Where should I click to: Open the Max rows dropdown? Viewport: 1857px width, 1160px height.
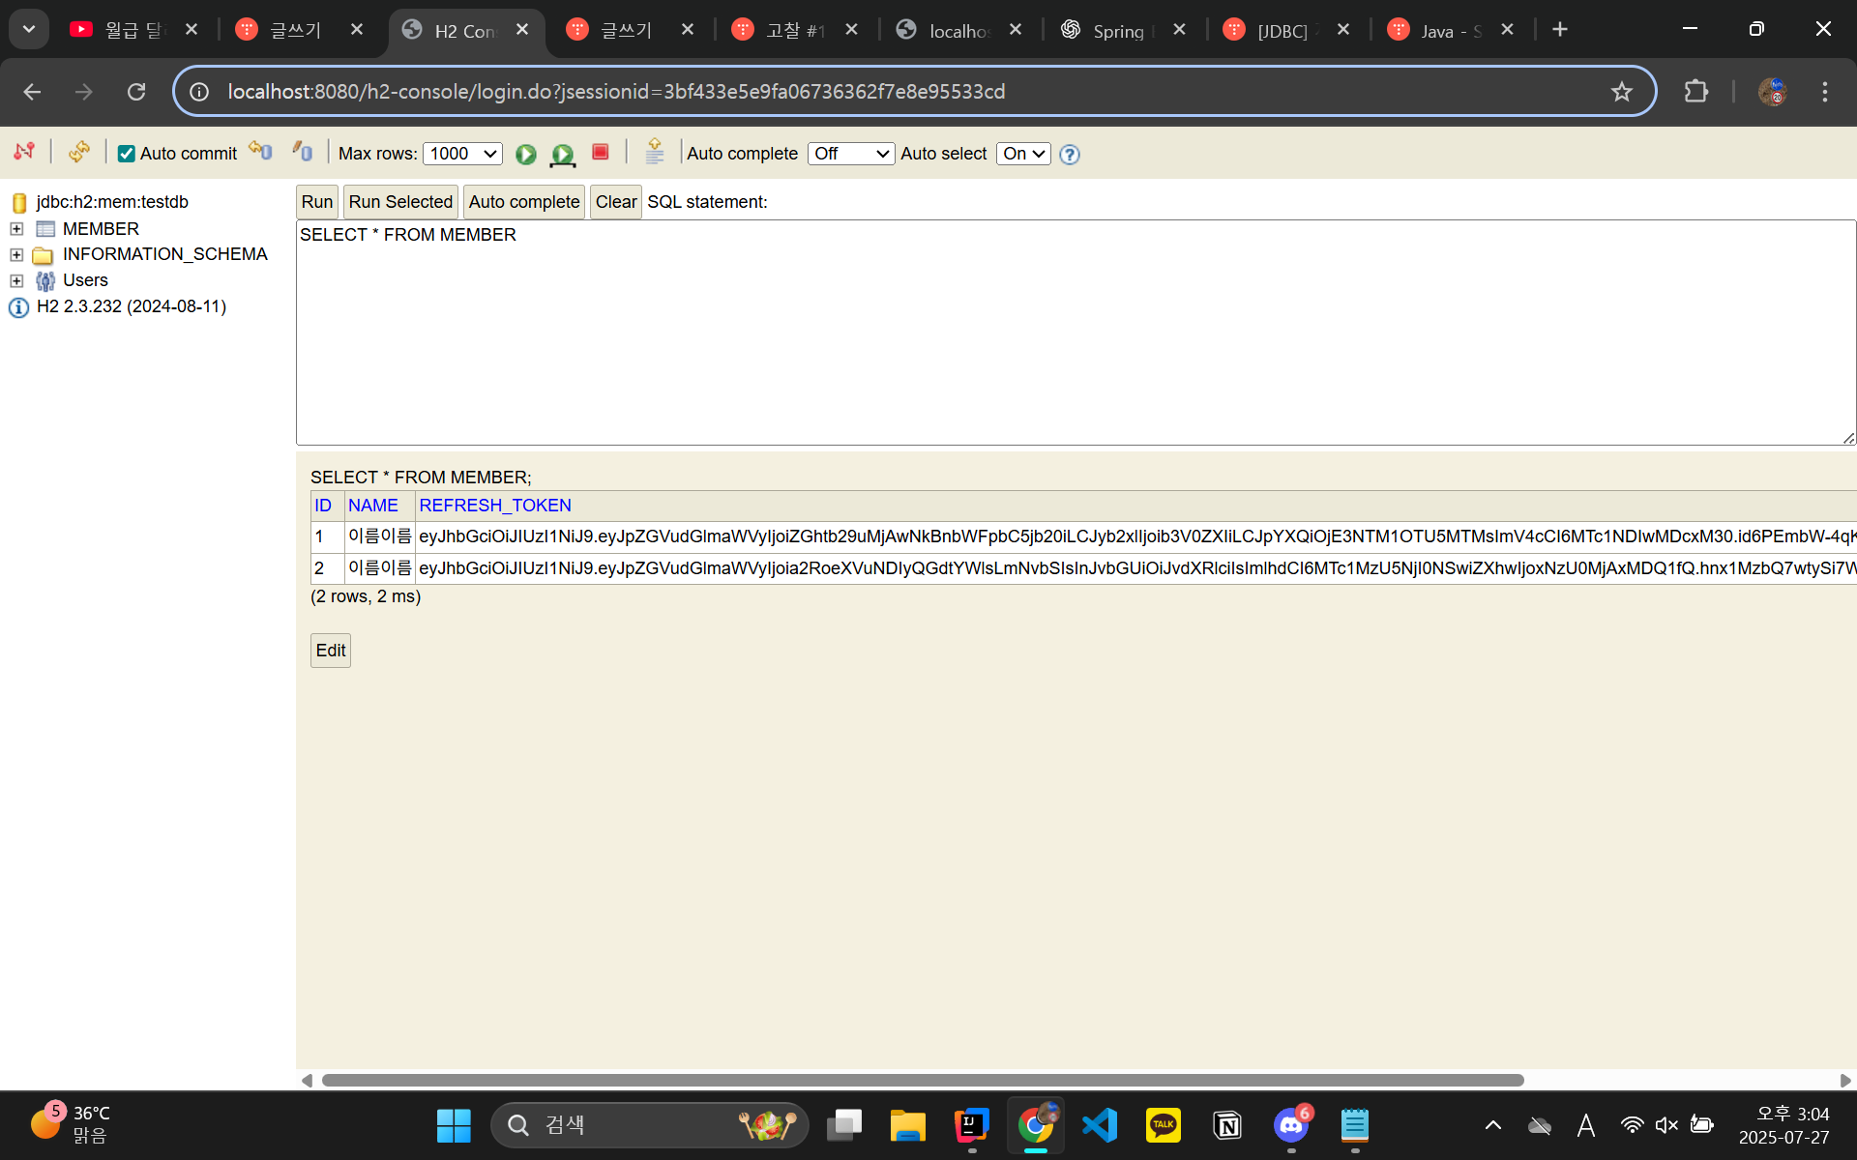coord(462,154)
